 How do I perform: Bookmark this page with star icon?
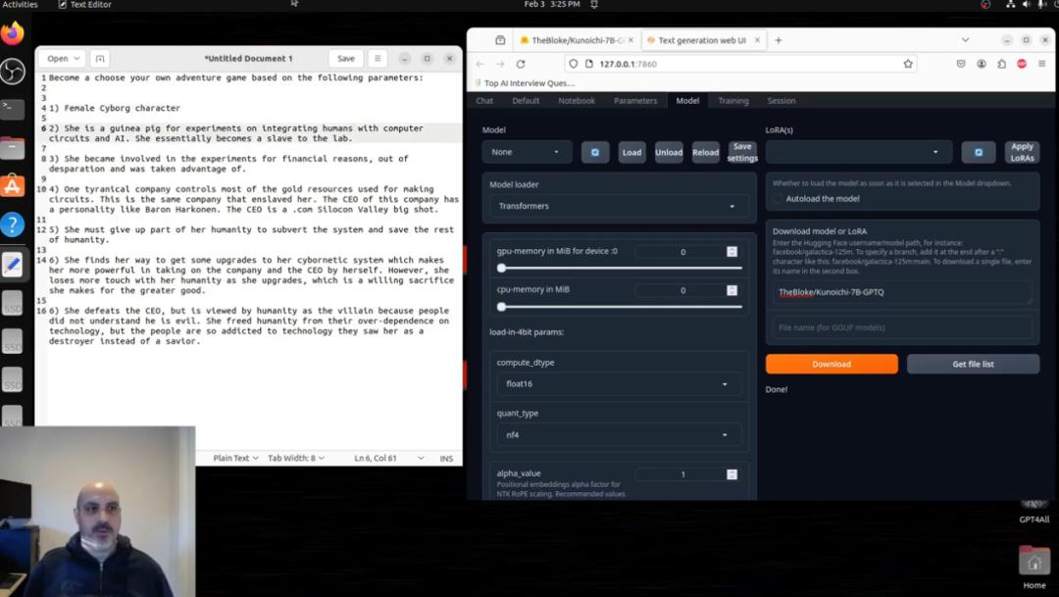click(x=908, y=64)
